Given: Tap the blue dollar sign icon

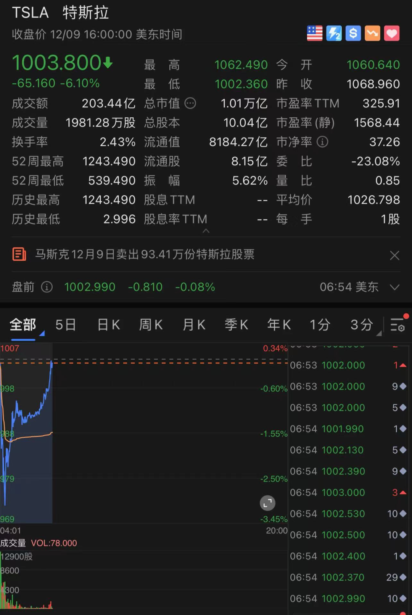Looking at the screenshot, I should click(x=353, y=33).
